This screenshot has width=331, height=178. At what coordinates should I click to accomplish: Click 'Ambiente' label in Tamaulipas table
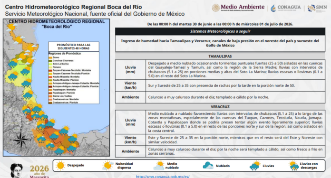[x=130, y=97]
